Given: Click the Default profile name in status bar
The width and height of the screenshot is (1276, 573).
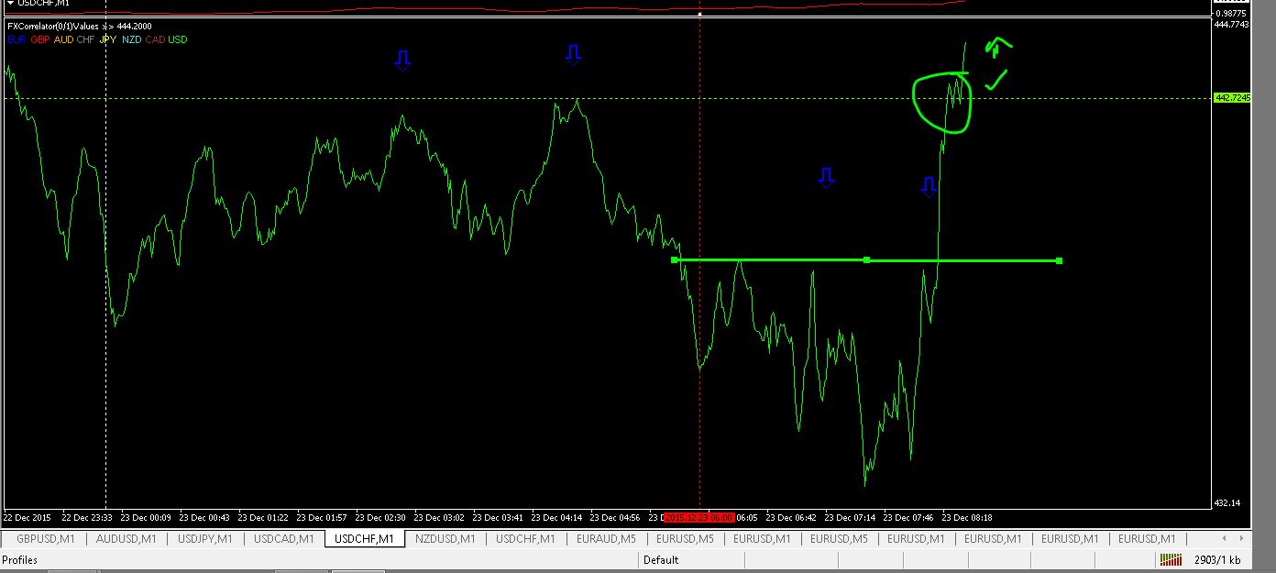Looking at the screenshot, I should (661, 560).
